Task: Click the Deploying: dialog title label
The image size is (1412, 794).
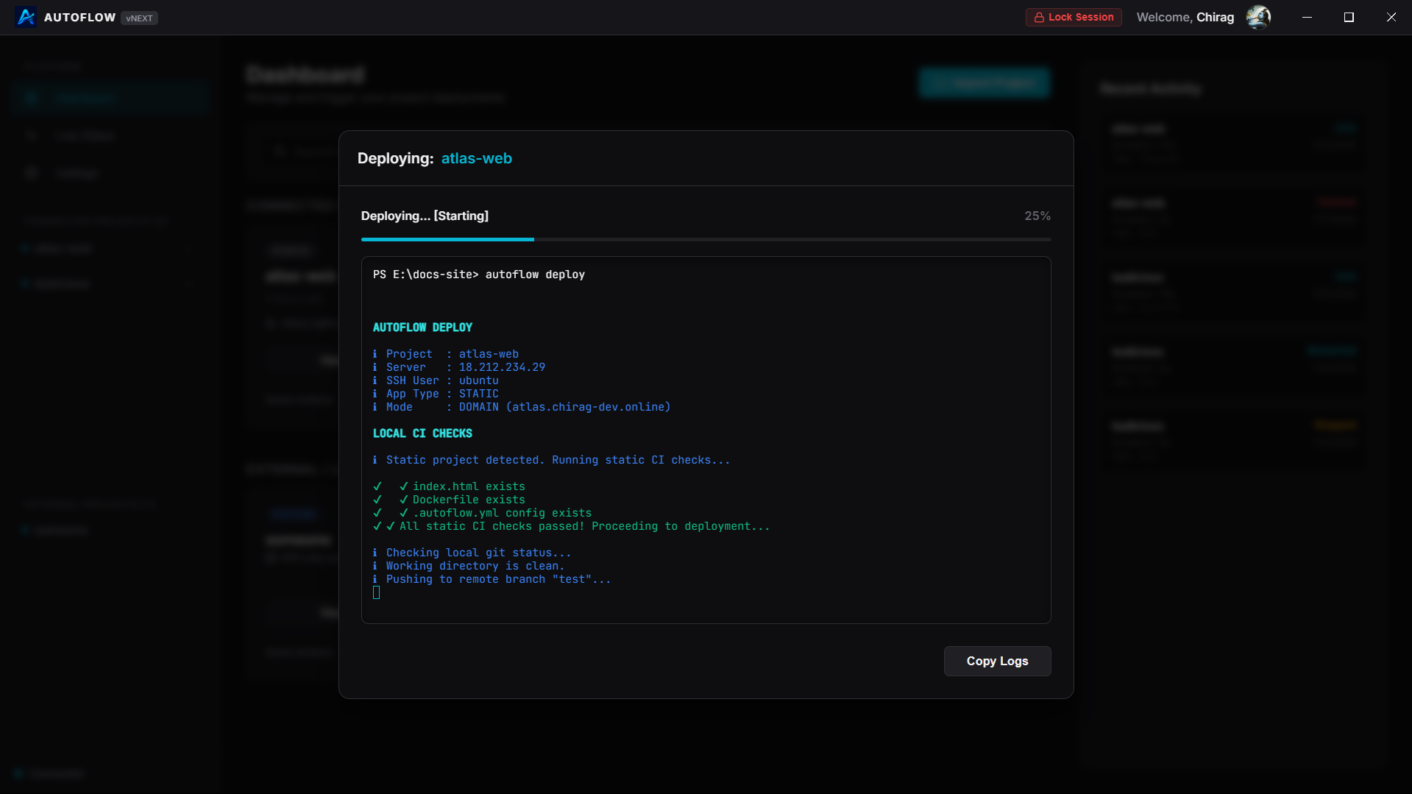Action: [395, 158]
